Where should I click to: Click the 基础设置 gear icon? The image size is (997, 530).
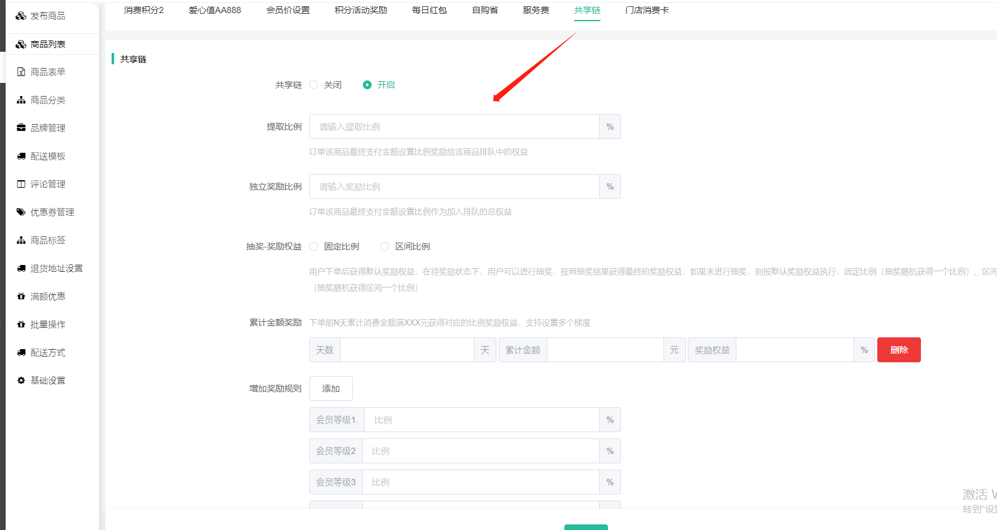point(21,380)
